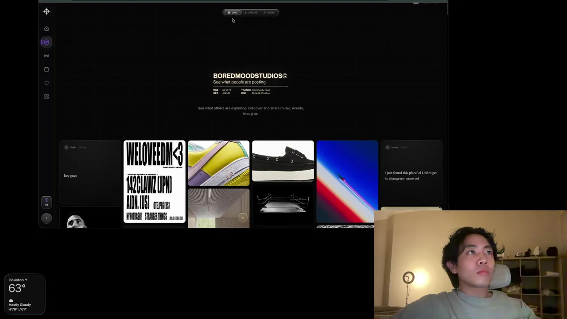The image size is (567, 319).
Task: Open the 'i just found this place' post
Action: pos(412,173)
